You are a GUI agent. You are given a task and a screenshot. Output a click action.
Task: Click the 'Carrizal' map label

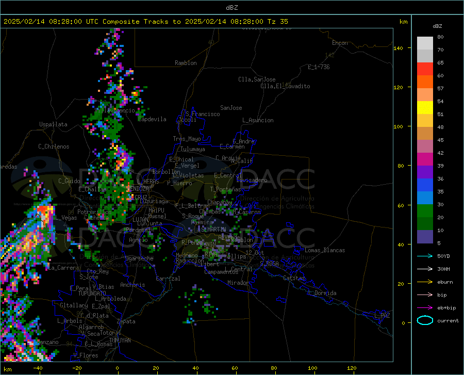point(168,279)
